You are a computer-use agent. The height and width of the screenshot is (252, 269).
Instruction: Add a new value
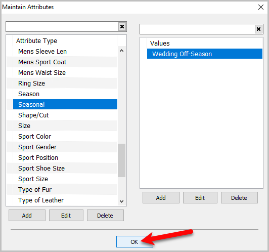(x=161, y=197)
